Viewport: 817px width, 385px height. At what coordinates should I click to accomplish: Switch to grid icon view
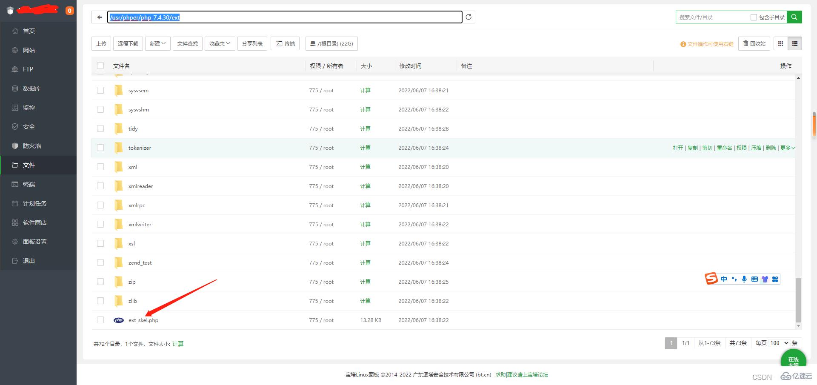(780, 43)
